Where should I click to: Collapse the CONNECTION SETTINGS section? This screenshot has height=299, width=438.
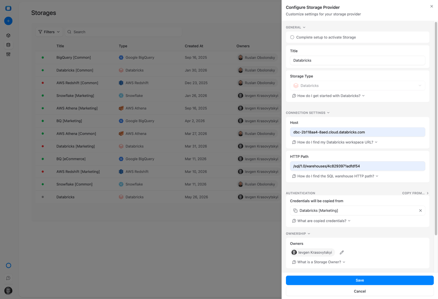[x=308, y=113]
